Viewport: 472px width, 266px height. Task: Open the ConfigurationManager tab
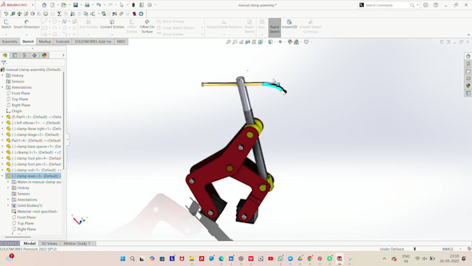tap(25, 55)
